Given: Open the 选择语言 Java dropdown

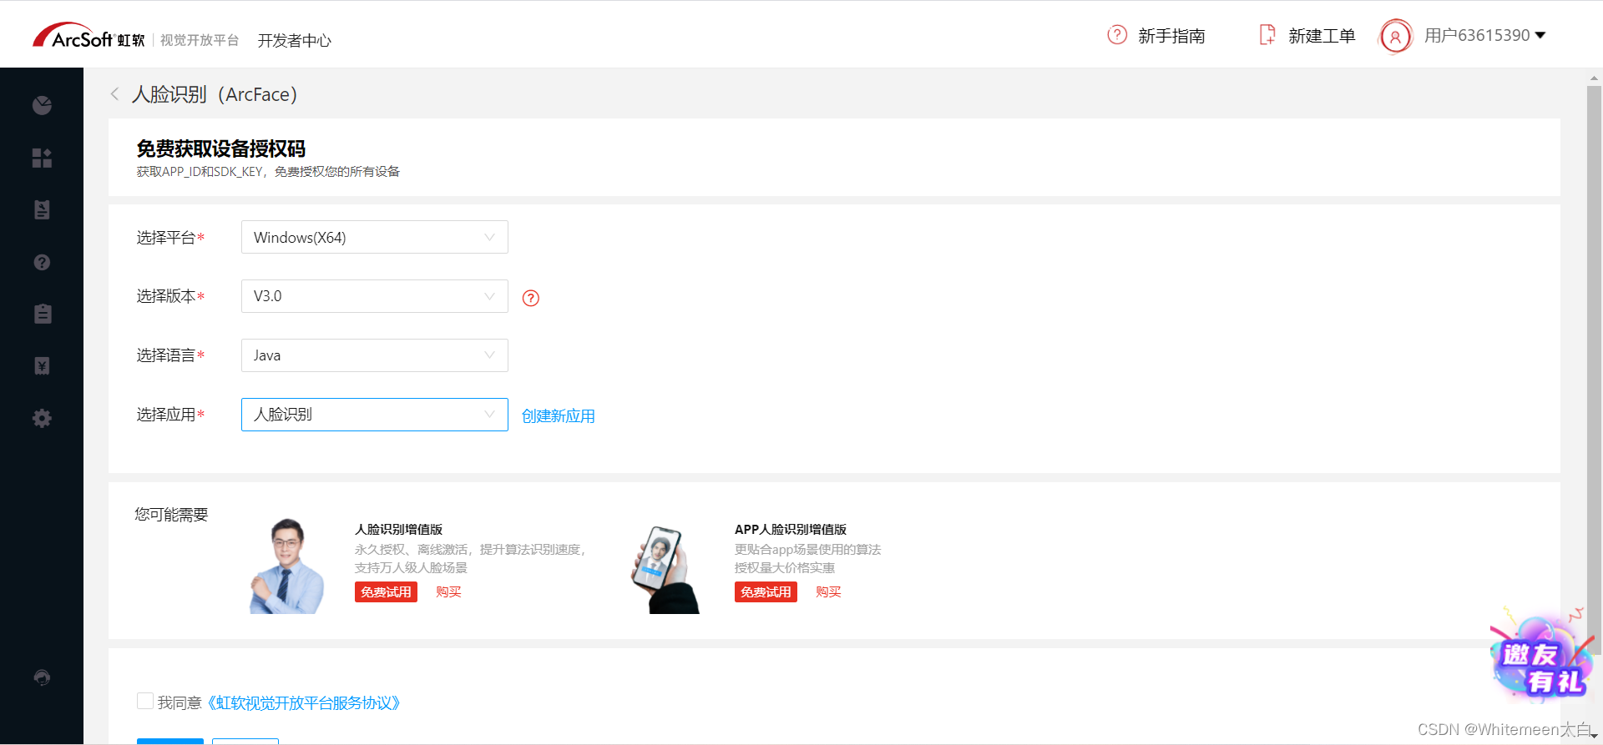Looking at the screenshot, I should click(375, 355).
